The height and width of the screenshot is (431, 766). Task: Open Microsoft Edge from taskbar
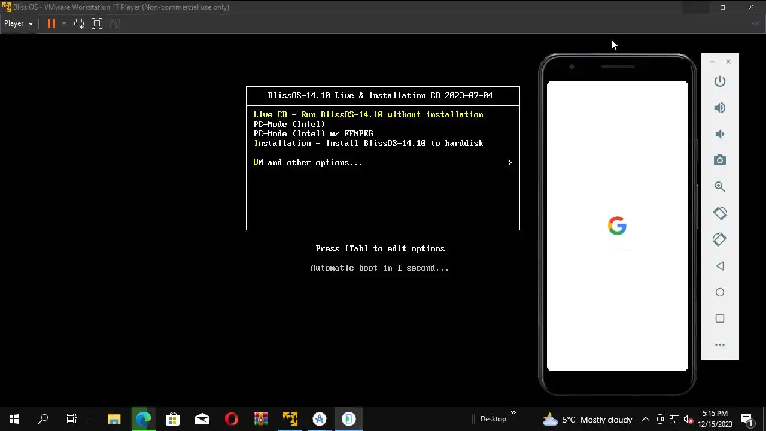(143, 419)
